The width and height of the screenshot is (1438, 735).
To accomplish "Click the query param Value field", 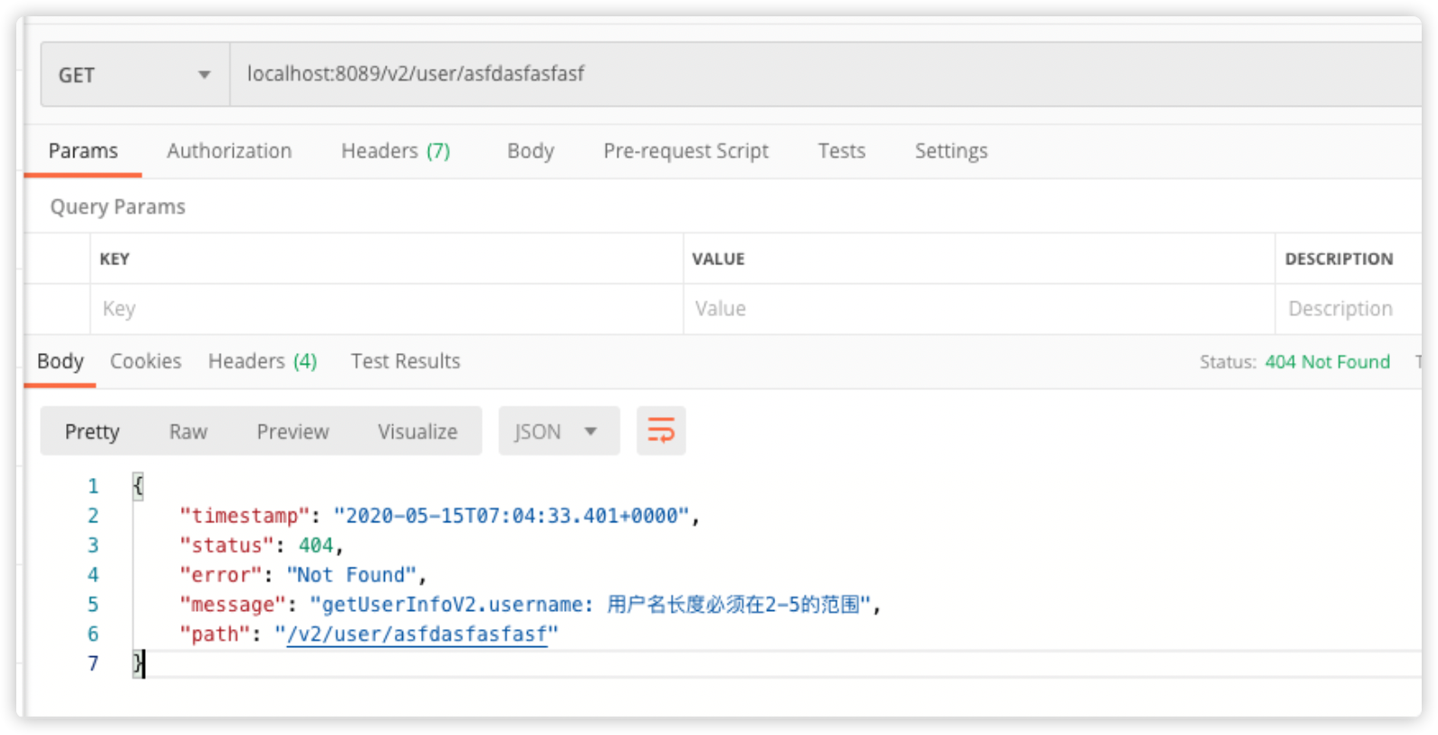I will click(x=979, y=309).
